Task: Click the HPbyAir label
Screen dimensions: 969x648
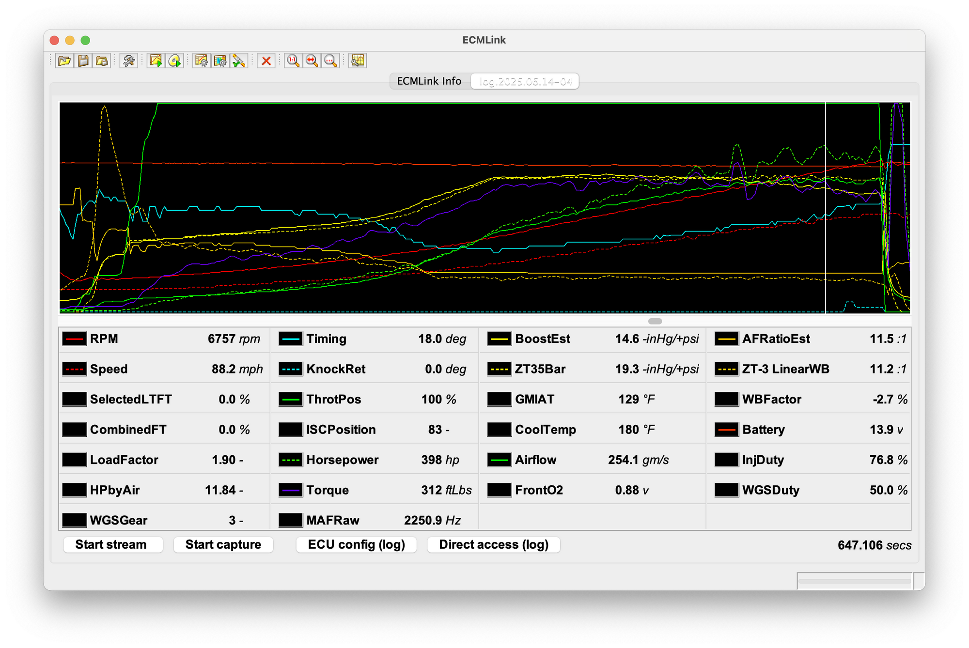Action: pyautogui.click(x=115, y=490)
